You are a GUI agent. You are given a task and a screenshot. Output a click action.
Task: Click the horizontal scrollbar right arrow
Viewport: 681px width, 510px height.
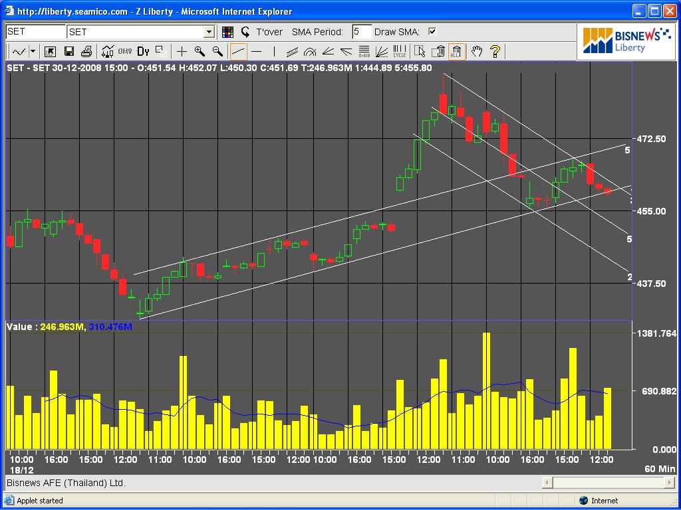click(670, 482)
